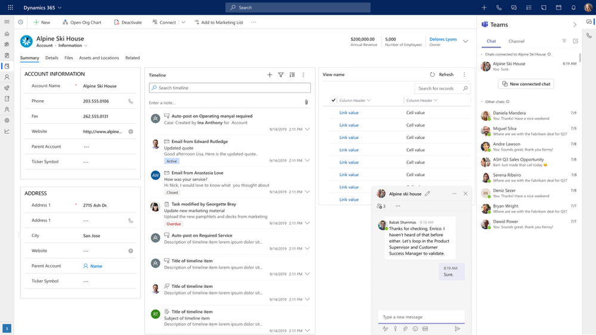Expand the Connect split dropdown
This screenshot has height=335, width=596.
point(183,22)
